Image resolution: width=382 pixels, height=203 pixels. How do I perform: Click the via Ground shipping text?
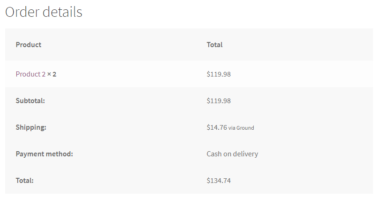point(242,127)
